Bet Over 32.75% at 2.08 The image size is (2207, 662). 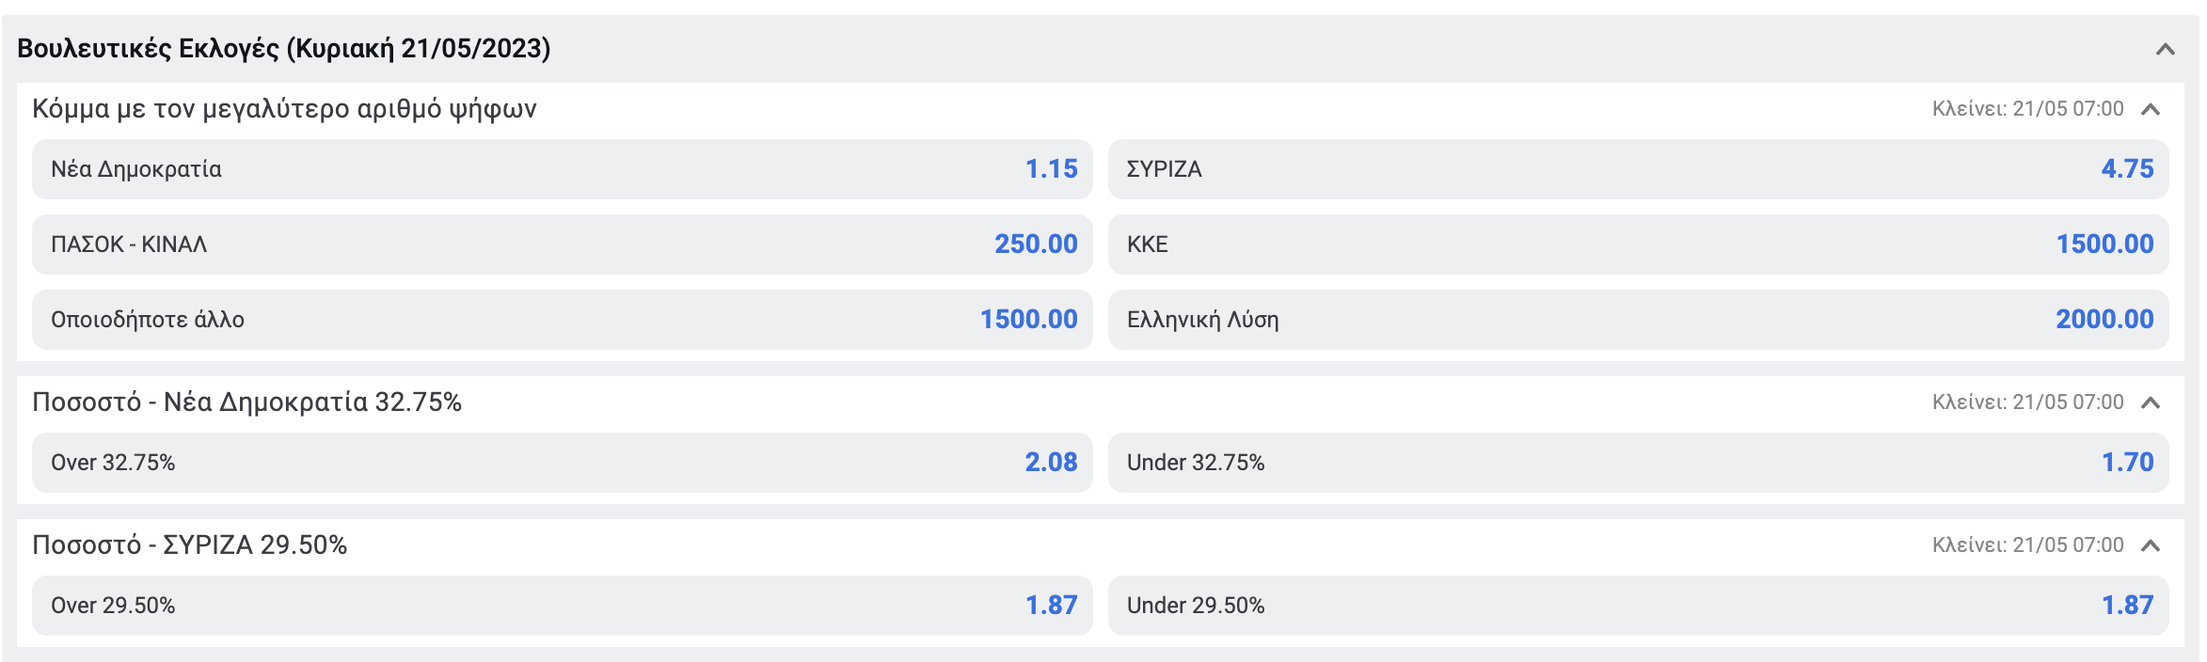click(563, 463)
